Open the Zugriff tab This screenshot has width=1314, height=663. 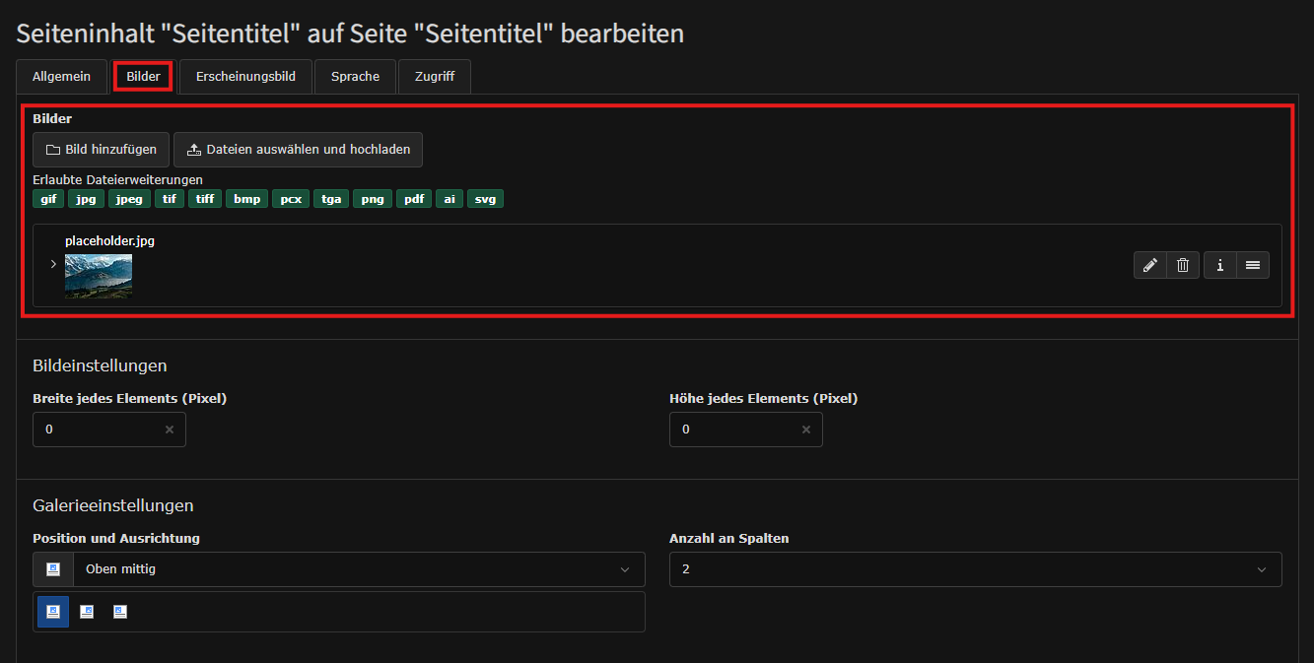point(435,76)
